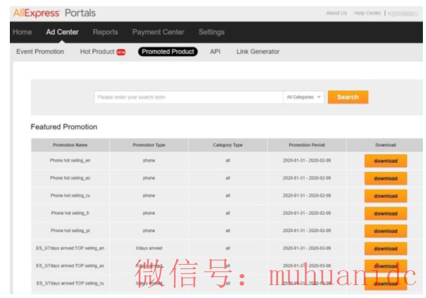Viewport: 426px width, 298px height.
Task: Select the Ad Center menu item
Action: (x=62, y=32)
